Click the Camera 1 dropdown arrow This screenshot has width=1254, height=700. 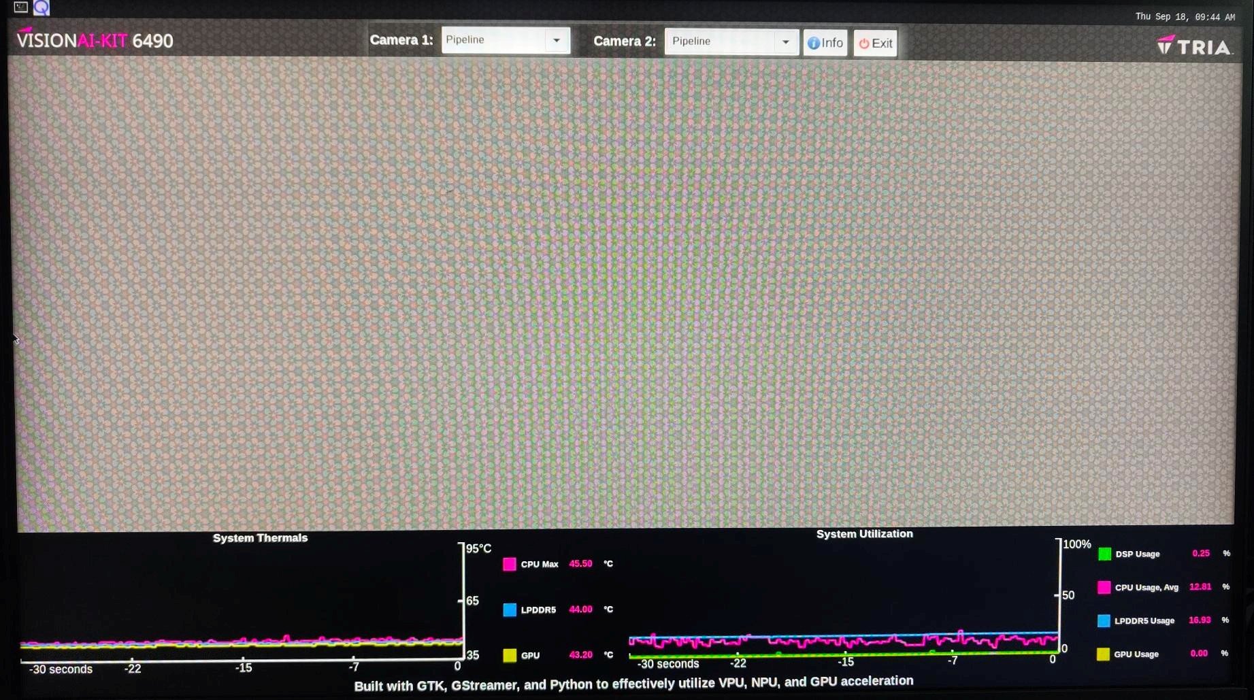tap(557, 40)
